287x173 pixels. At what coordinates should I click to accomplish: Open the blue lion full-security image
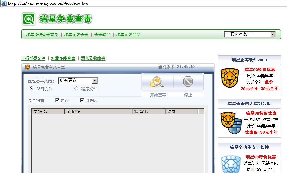(x=231, y=164)
